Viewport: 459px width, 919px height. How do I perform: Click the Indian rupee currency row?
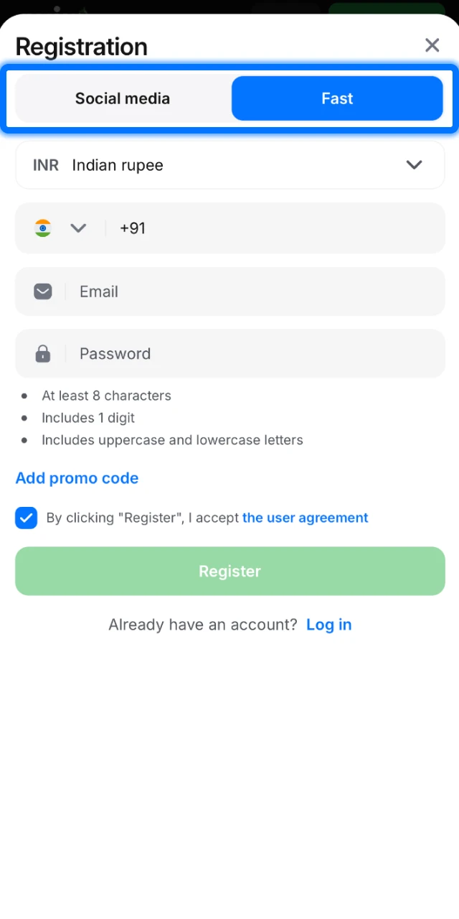[x=229, y=164]
